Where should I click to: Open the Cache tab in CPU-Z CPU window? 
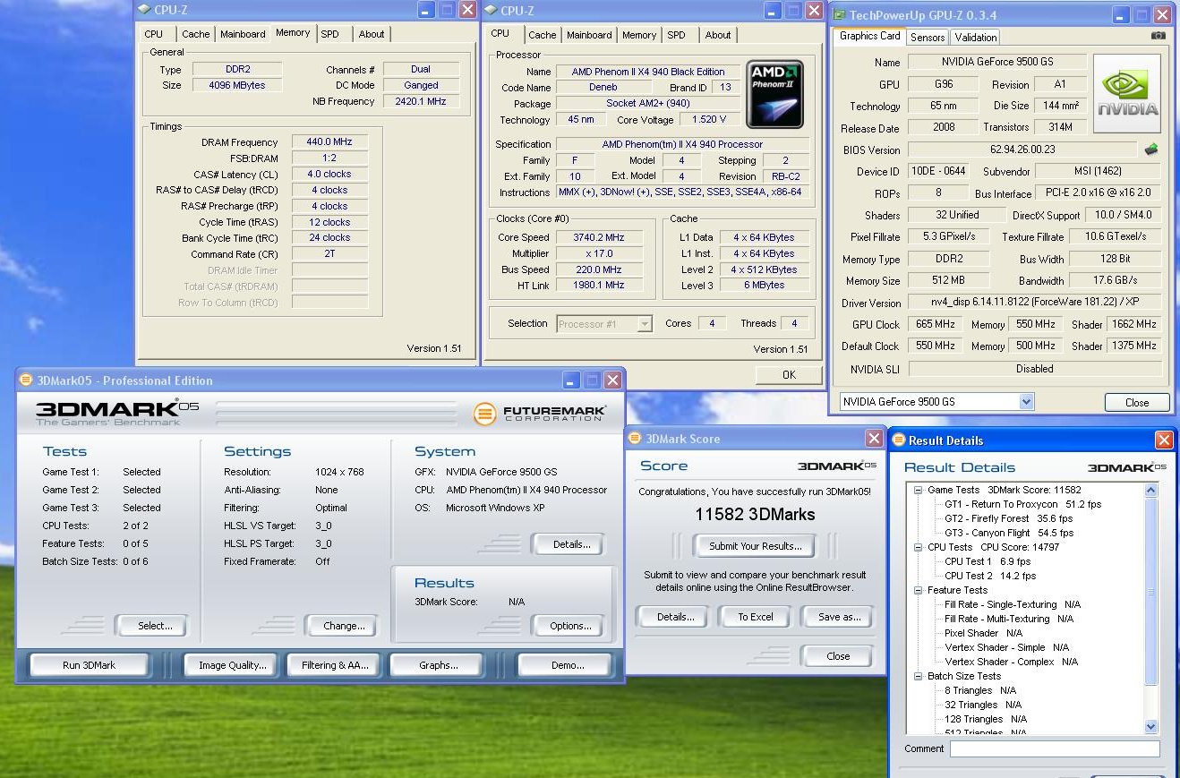coord(542,35)
